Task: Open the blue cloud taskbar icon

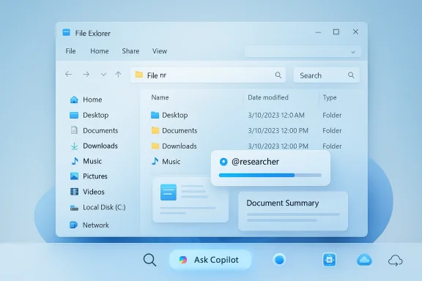Action: pos(364,260)
